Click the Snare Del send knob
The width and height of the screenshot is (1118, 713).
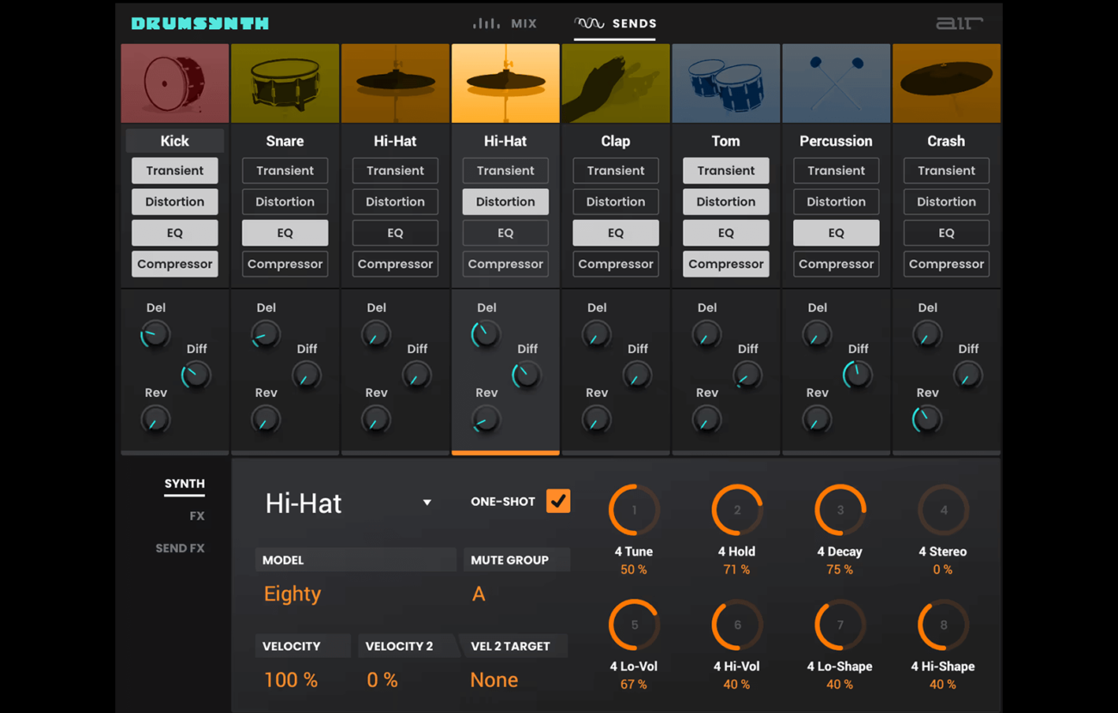coord(266,334)
